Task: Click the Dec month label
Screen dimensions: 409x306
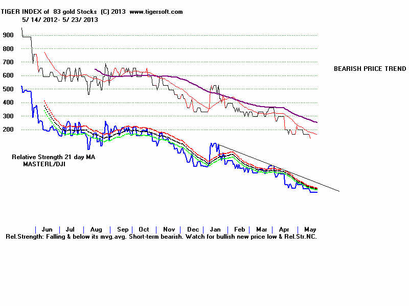Action: (192, 229)
